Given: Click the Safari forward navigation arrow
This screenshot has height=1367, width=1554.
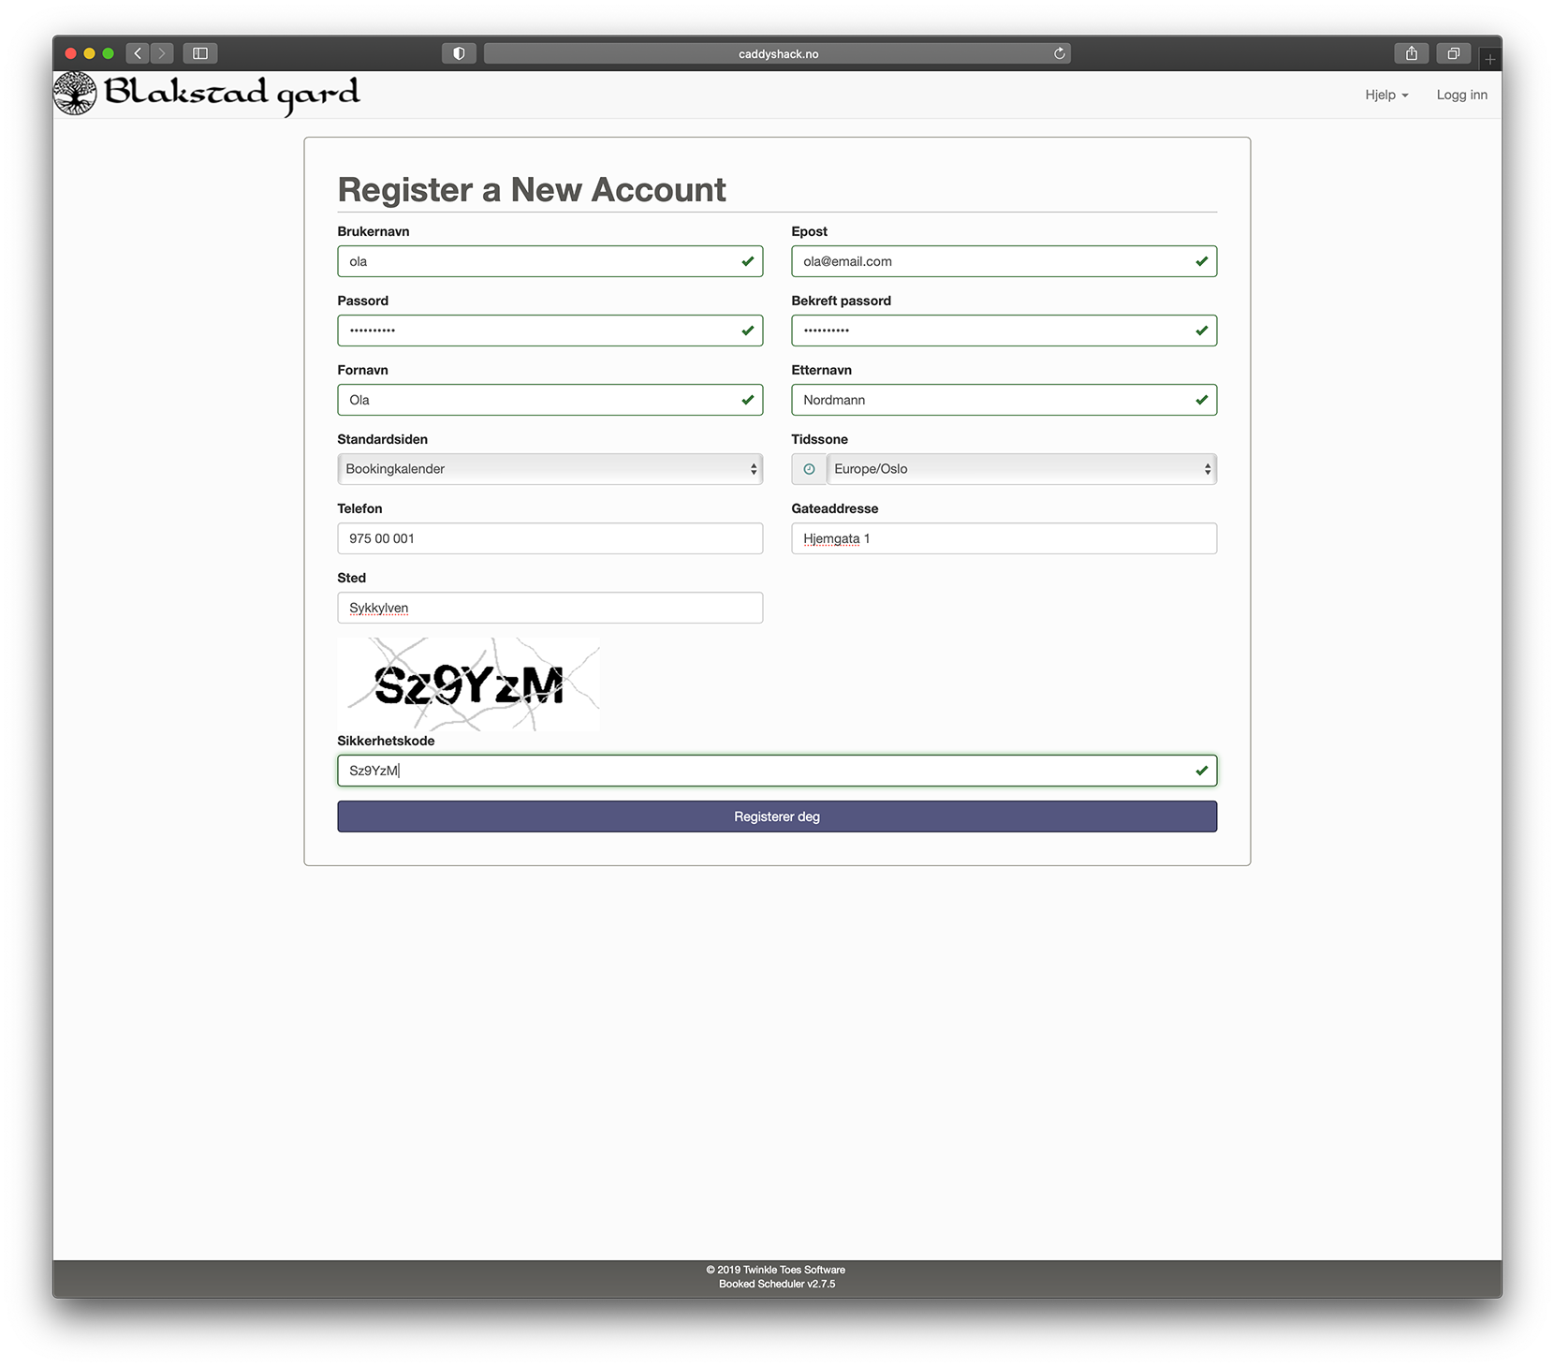Looking at the screenshot, I should [x=162, y=53].
